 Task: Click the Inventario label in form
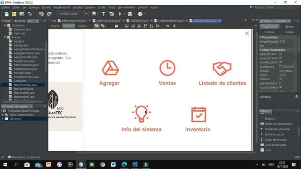point(198,130)
